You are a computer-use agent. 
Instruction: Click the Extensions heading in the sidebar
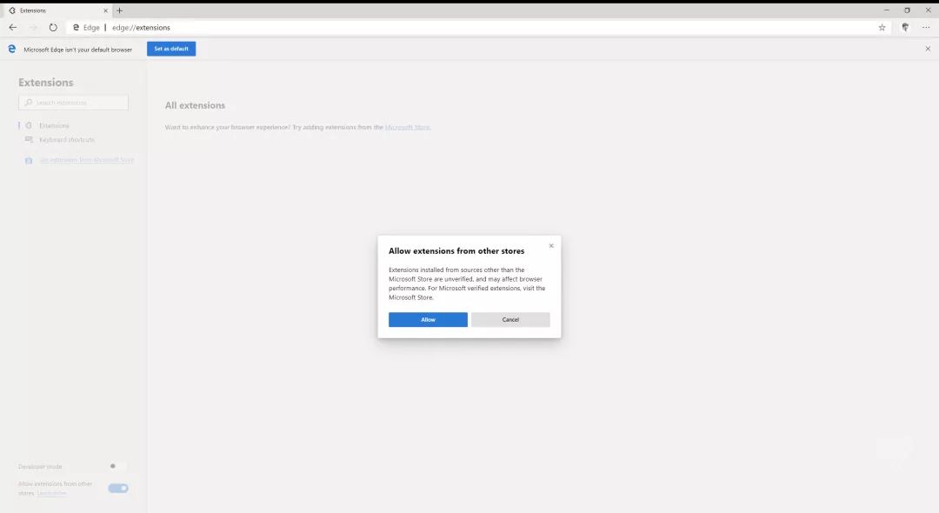[45, 83]
